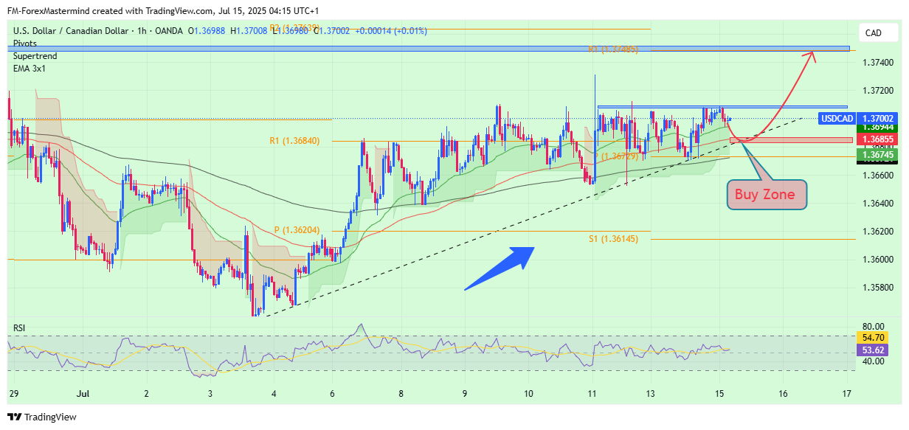Click the 1.36200 price axis label
Viewport: 909px width, 430px height.
(878, 232)
